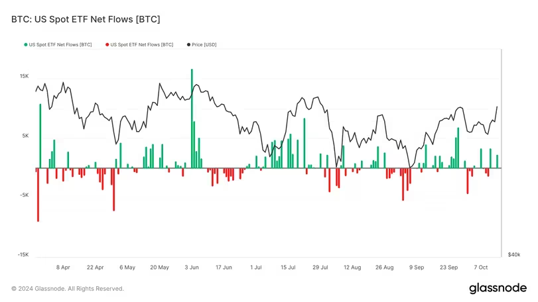Viewport: 538px width, 302px height.
Task: Click the glassnode logo
Action: (498, 288)
